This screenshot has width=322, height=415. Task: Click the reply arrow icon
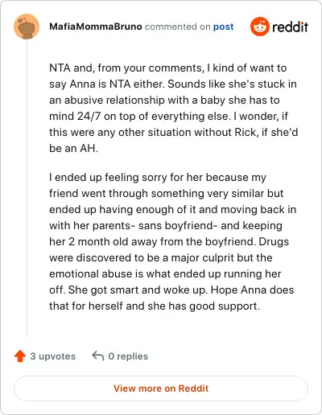pyautogui.click(x=98, y=356)
